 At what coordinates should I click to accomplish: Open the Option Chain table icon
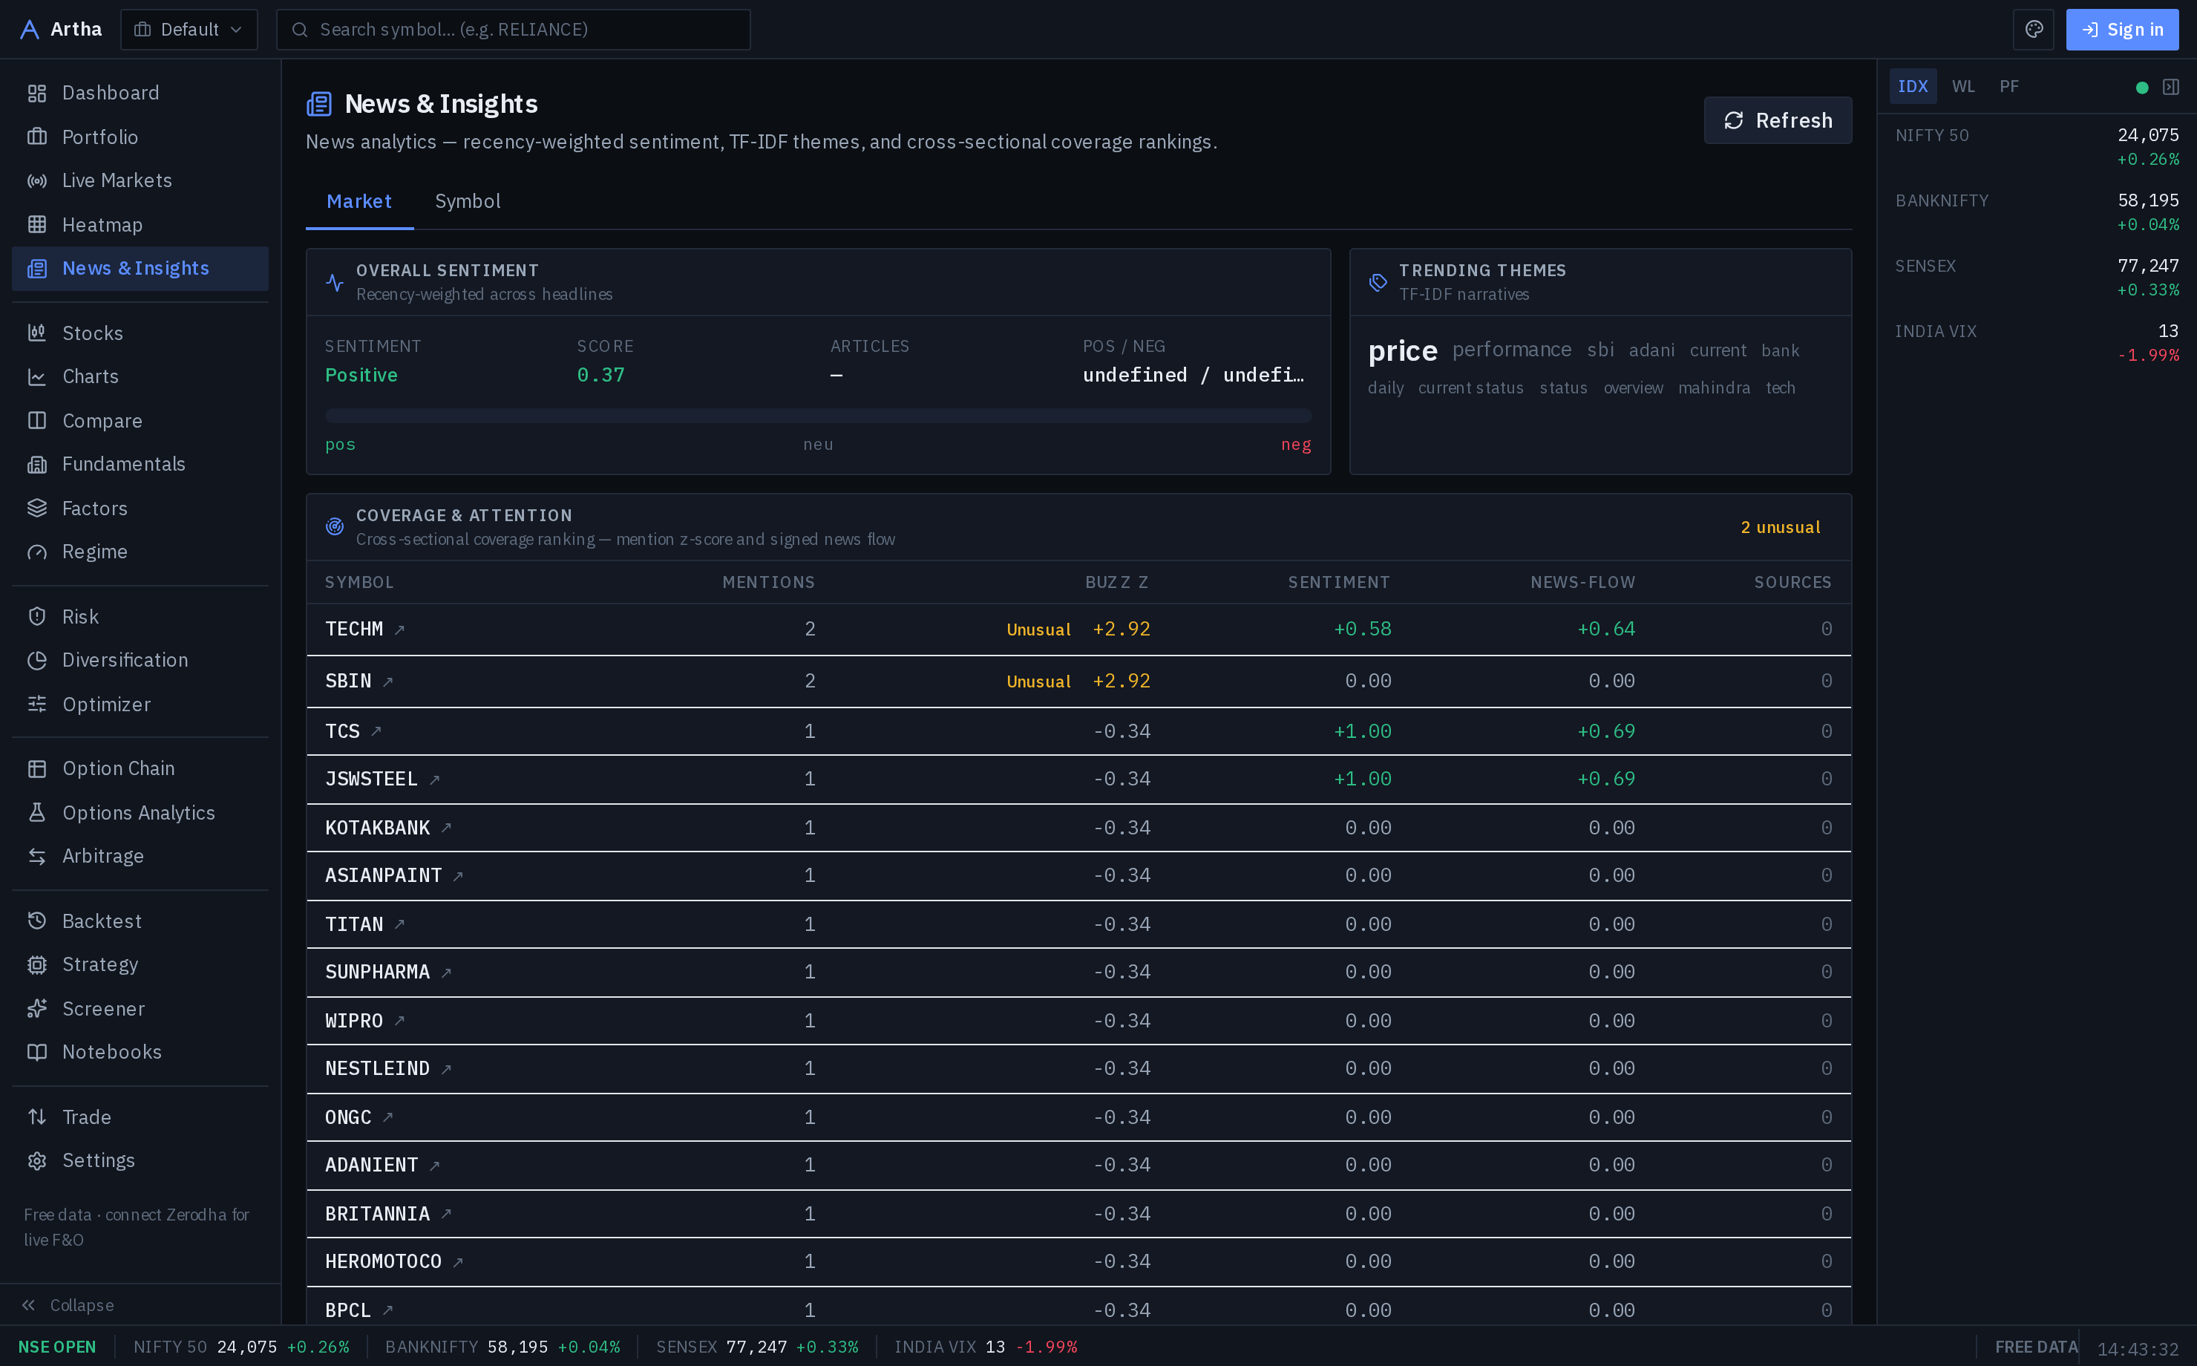(x=37, y=769)
